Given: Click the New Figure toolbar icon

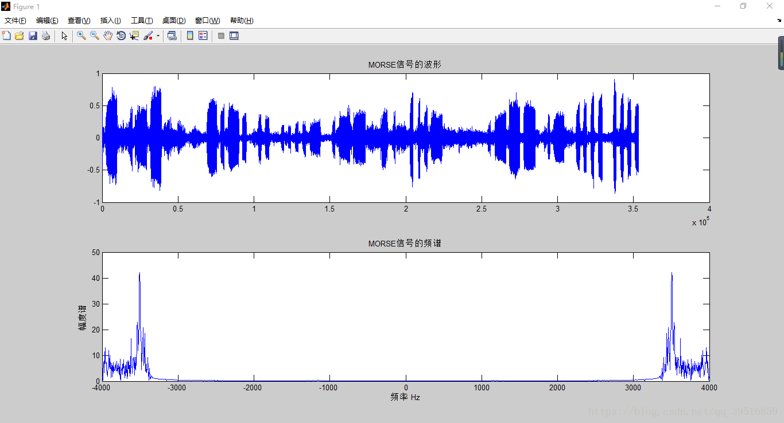Looking at the screenshot, I should click(x=6, y=36).
